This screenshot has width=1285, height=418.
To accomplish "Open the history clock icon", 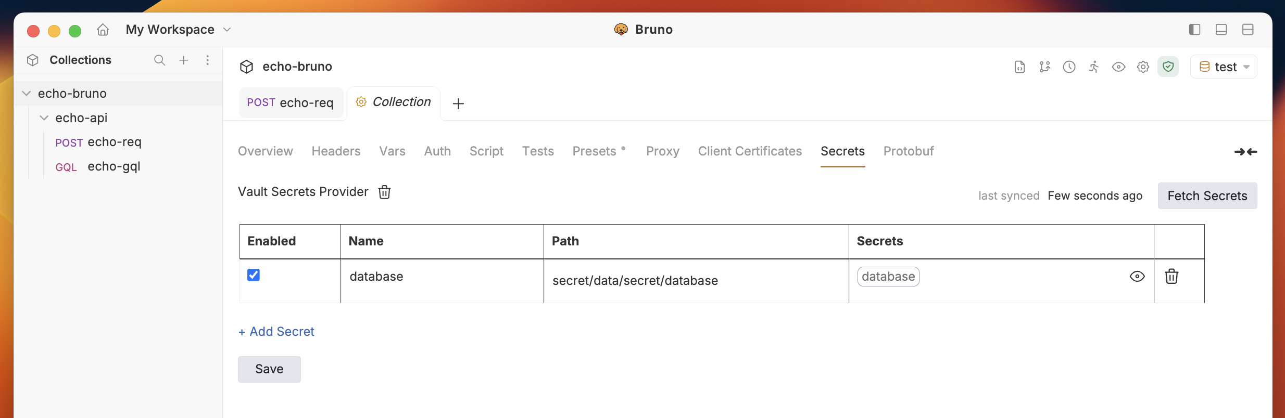I will (x=1069, y=67).
